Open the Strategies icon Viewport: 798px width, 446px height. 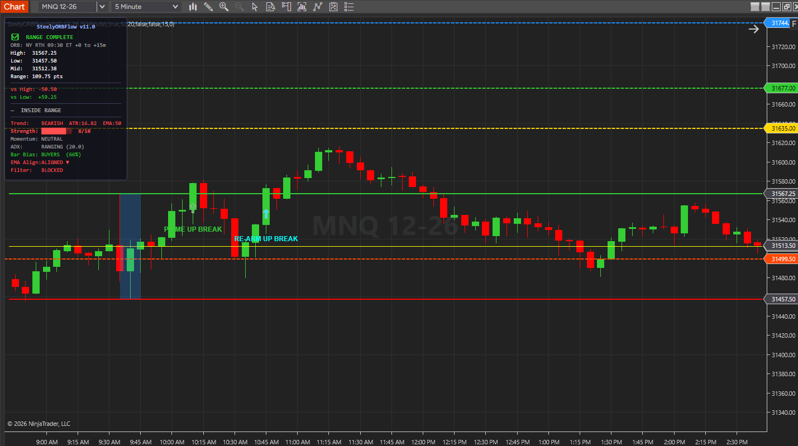tap(318, 7)
